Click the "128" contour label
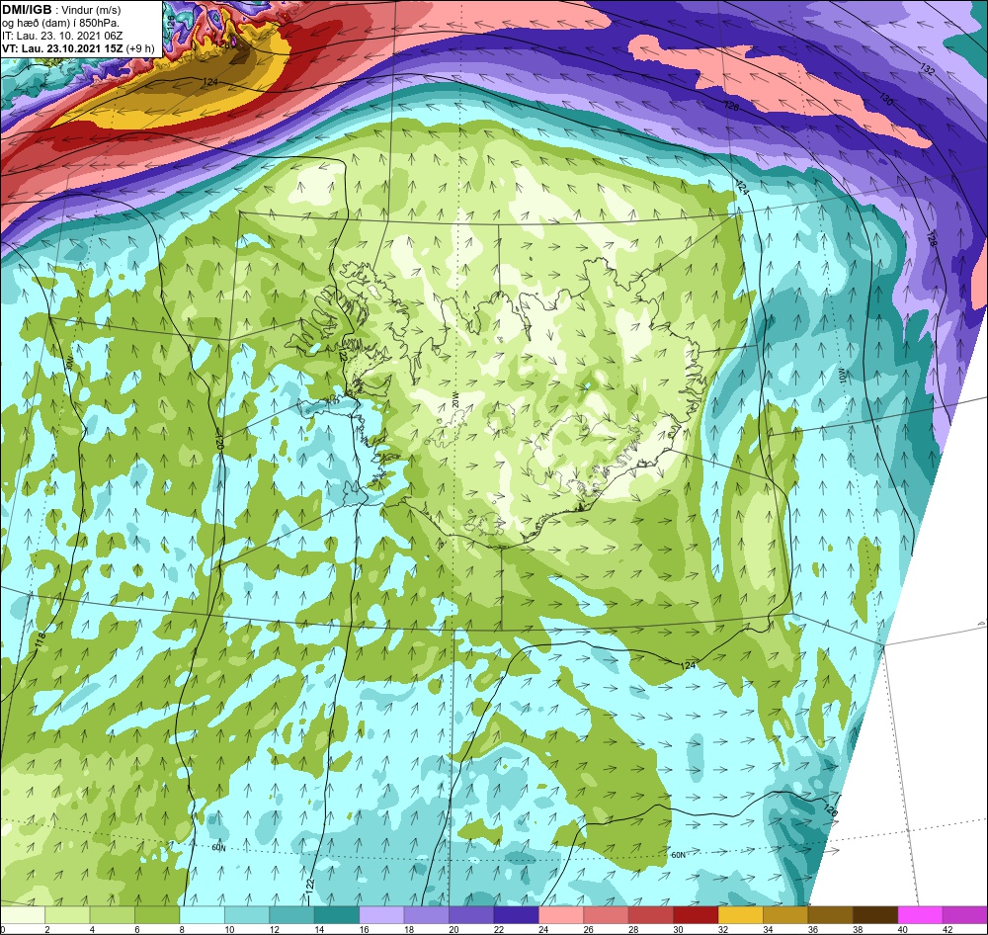988x935 pixels. click(x=932, y=238)
